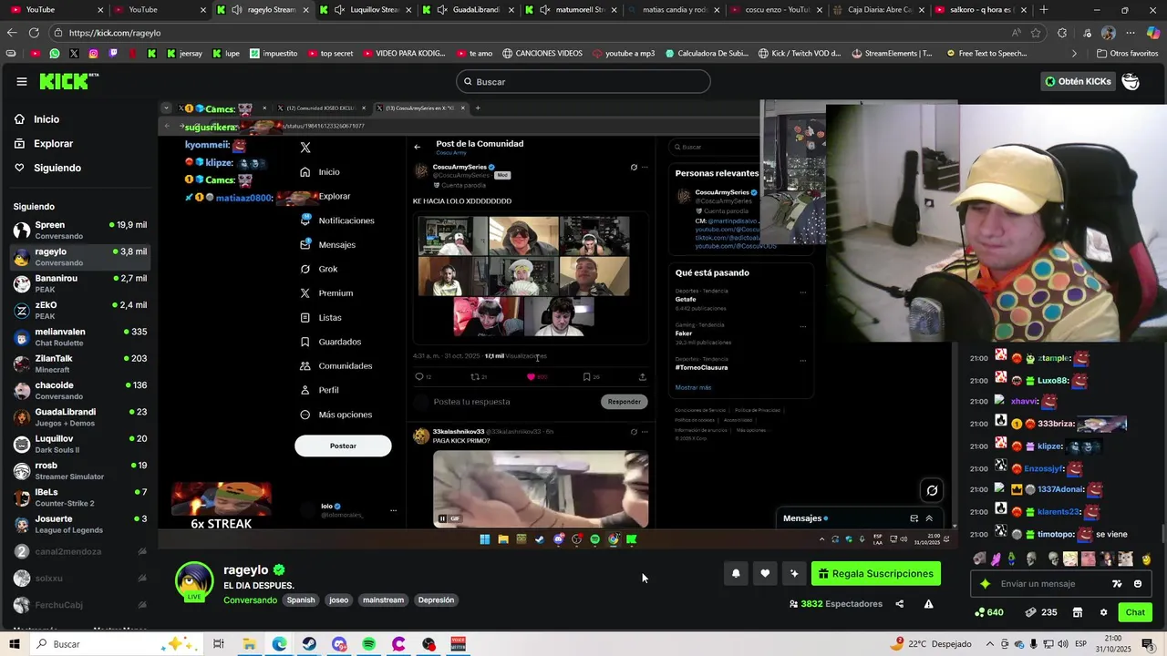Open Luquillov Dark Souls II channel
The height and width of the screenshot is (656, 1167).
80,444
